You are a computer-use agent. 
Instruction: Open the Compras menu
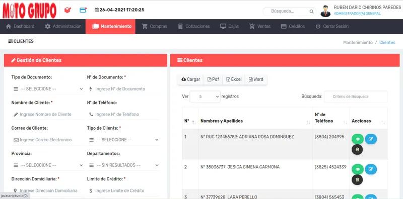[155, 26]
